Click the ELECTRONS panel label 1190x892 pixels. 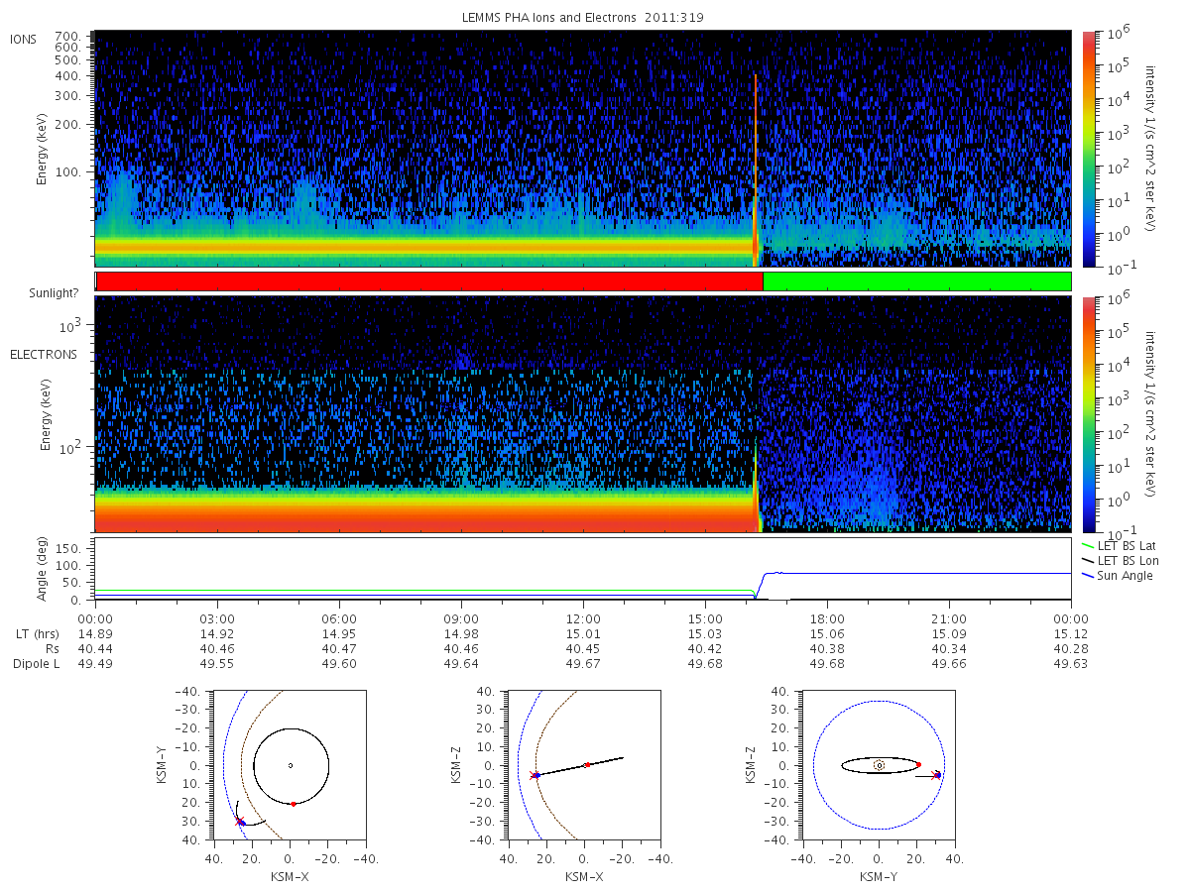pos(43,354)
